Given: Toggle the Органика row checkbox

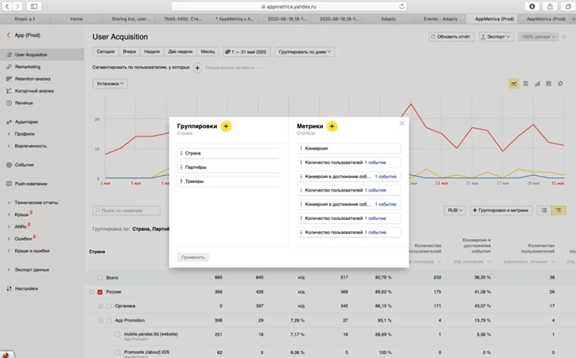Looking at the screenshot, I should tap(109, 306).
